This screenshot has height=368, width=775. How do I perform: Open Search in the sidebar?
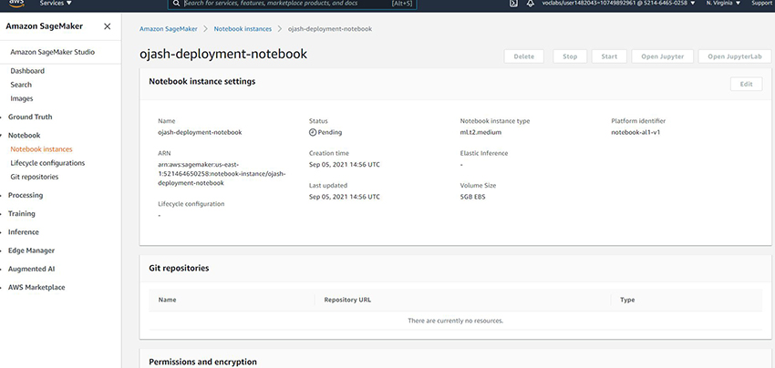pos(21,85)
